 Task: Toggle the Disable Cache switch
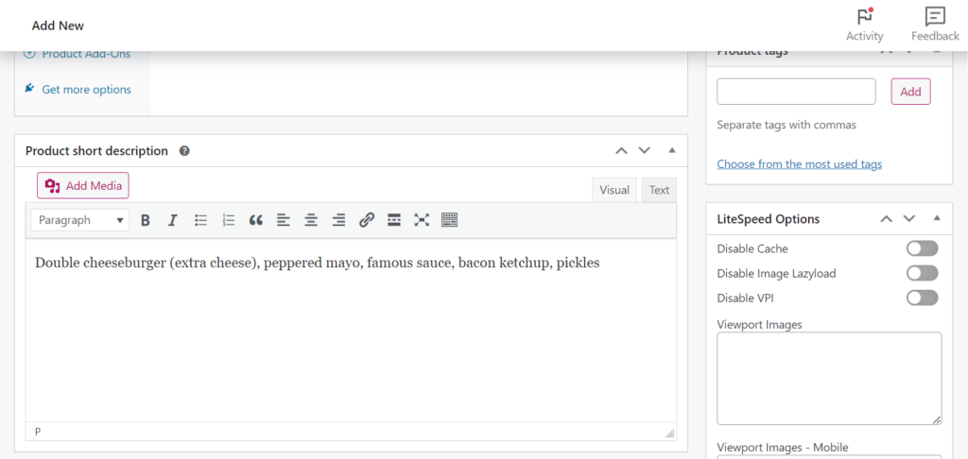(x=922, y=248)
